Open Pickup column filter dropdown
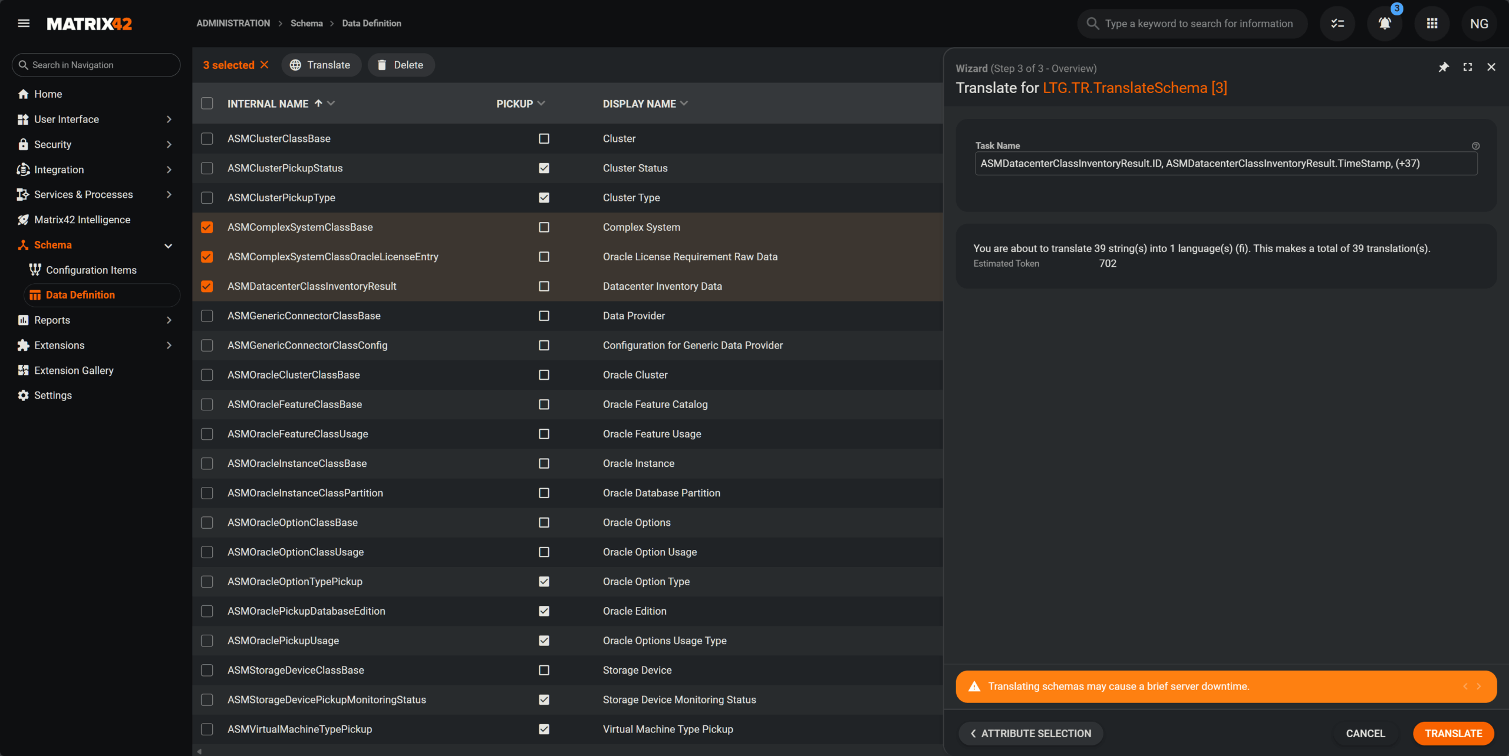The image size is (1509, 756). (541, 103)
